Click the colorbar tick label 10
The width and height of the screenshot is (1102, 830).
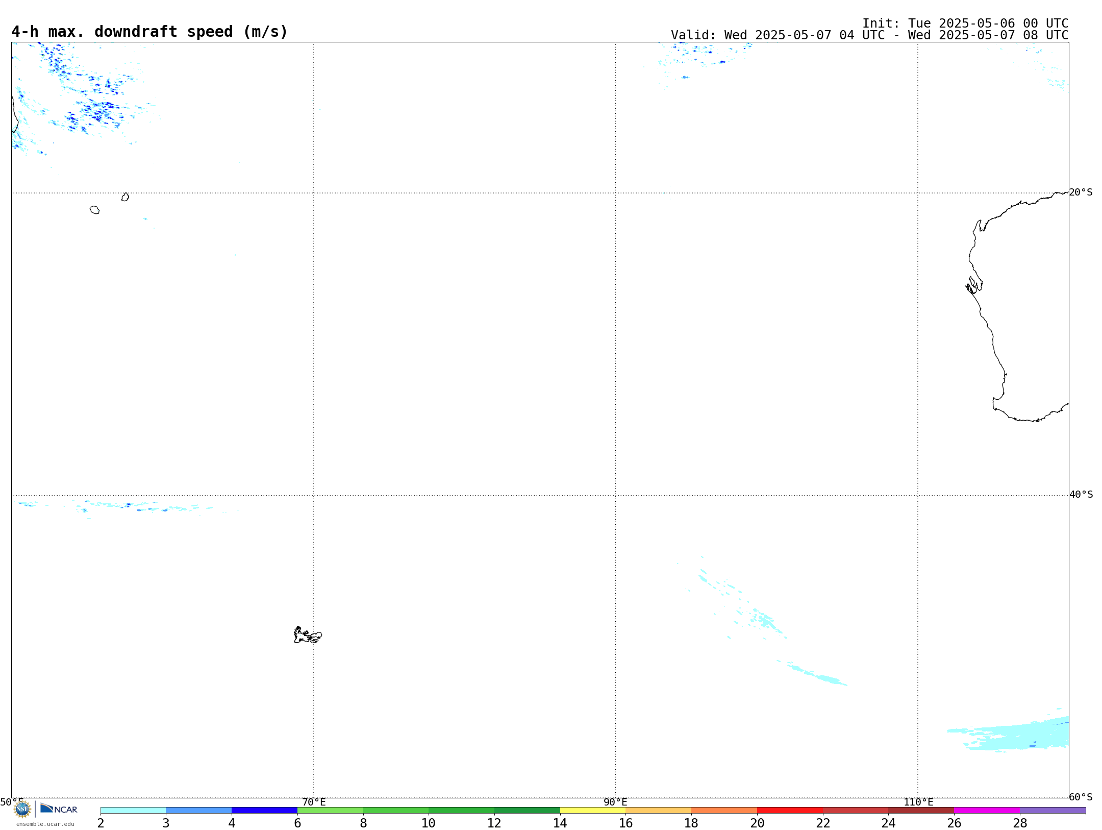point(429,823)
